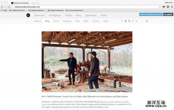Open the Chrome hamburger menu
The image size is (174, 110).
point(171,7)
